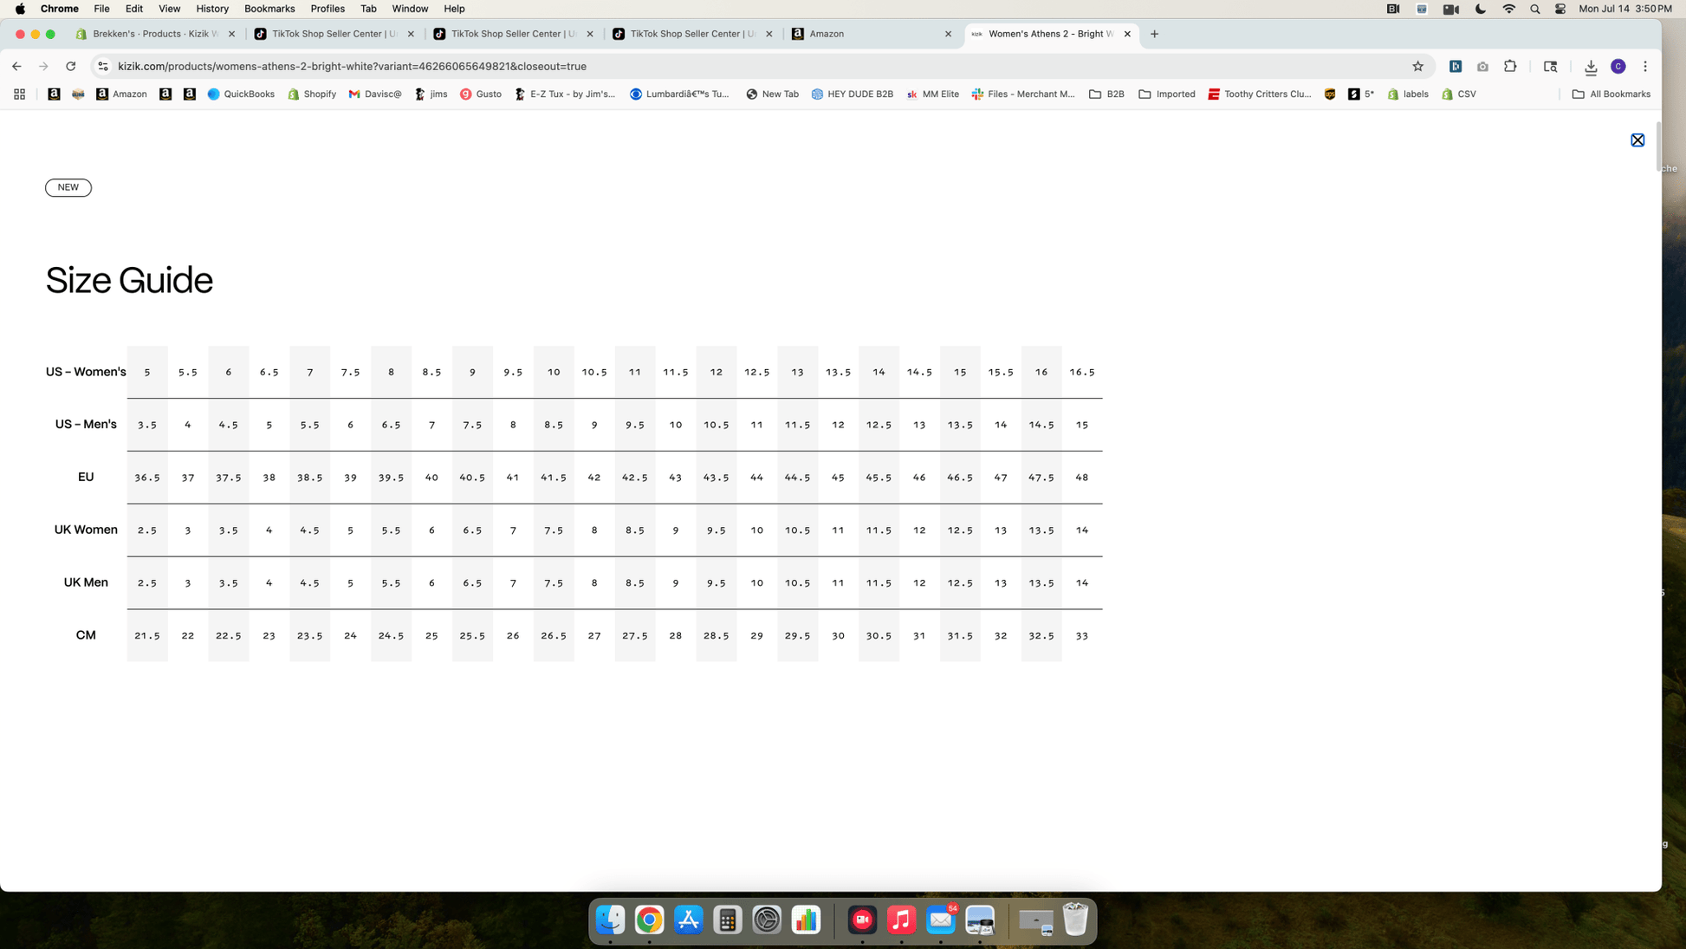Expand the B2B bookmarks folder
The height and width of the screenshot is (949, 1686).
click(1106, 94)
